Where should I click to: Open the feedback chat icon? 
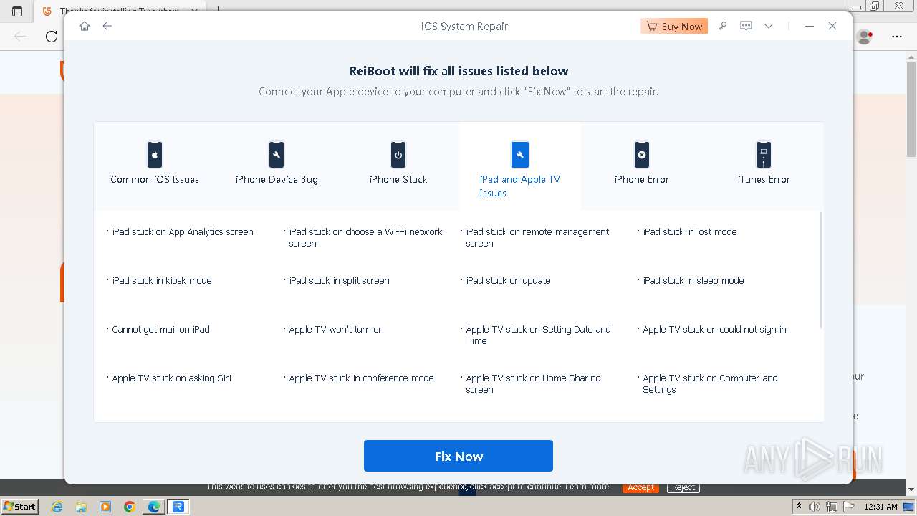(746, 26)
